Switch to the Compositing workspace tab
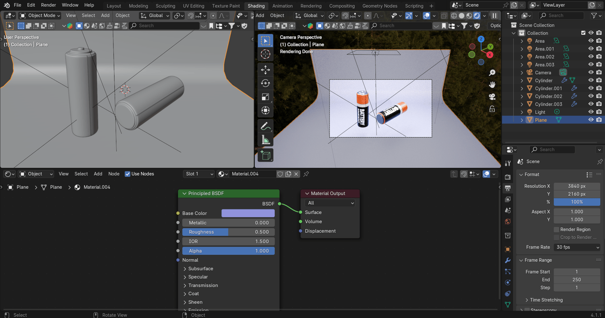Screen dimensions: 605x318 click(342, 6)
